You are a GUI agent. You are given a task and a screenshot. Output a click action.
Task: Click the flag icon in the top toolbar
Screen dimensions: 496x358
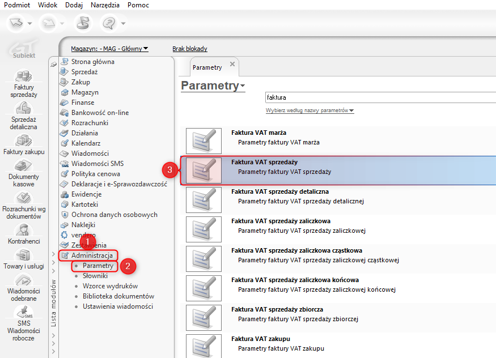(83, 23)
